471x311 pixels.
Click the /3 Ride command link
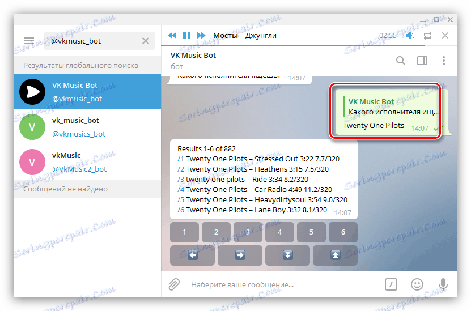[181, 179]
